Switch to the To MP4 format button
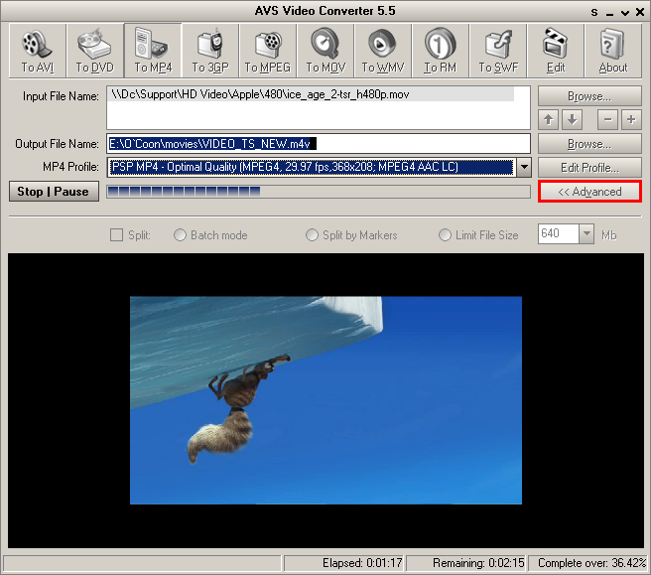This screenshot has height=575, width=651. (153, 51)
